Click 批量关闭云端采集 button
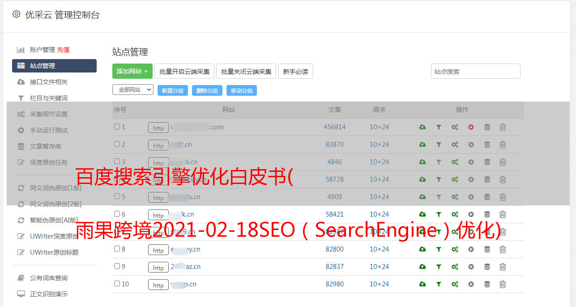Viewport: 576px width, 307px height. (246, 71)
